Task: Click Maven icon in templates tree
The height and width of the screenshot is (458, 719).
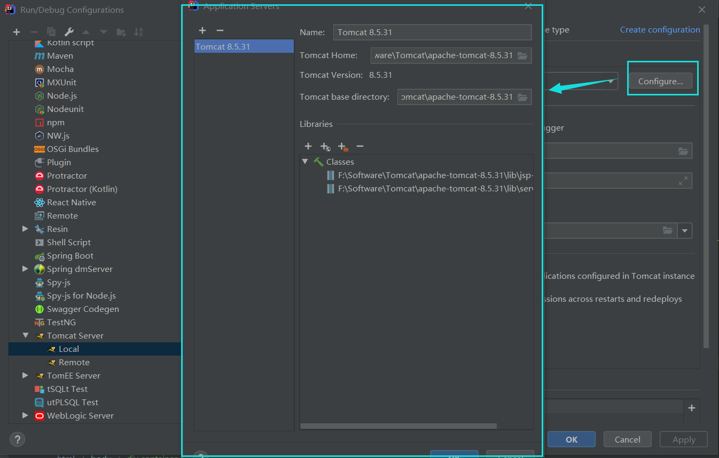Action: coord(40,55)
